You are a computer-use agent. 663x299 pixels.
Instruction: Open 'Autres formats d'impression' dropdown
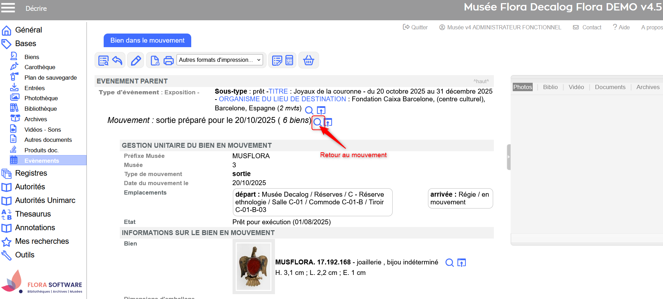220,60
